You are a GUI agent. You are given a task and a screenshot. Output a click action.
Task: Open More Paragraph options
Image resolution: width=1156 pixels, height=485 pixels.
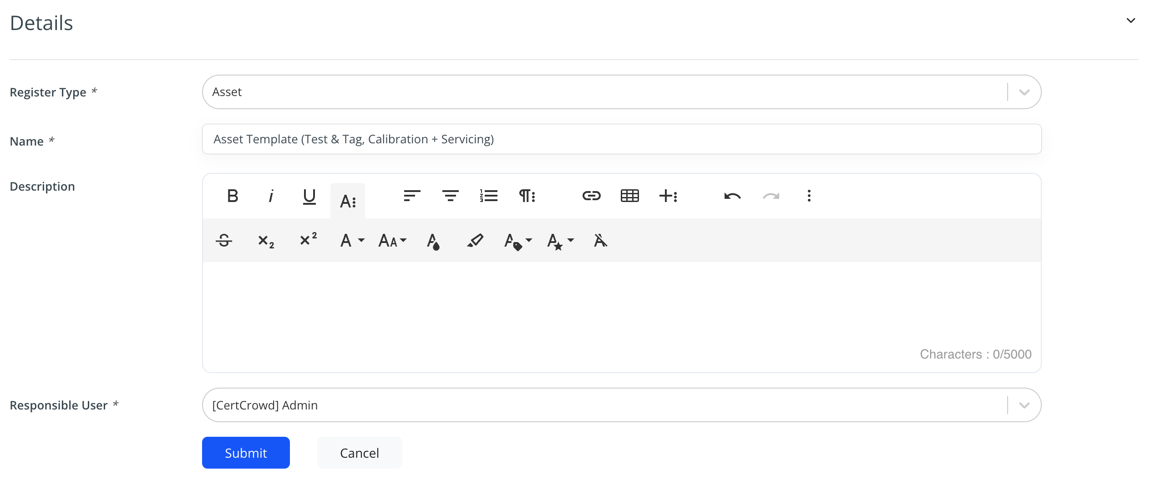click(x=527, y=196)
